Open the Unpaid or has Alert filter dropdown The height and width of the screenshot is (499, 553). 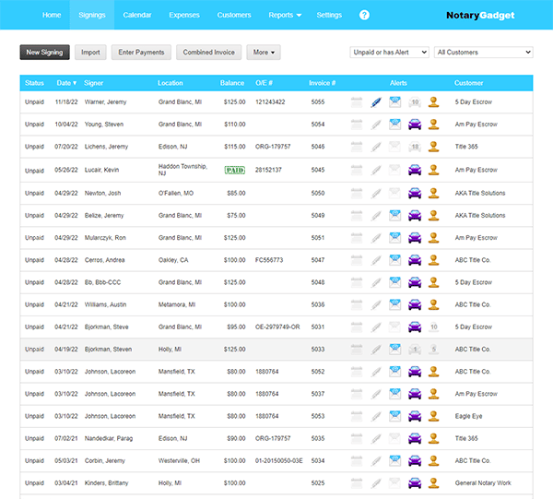389,53
